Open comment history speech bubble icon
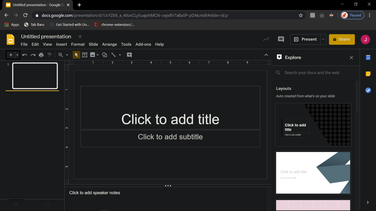This screenshot has width=376, height=211. pyautogui.click(x=281, y=39)
